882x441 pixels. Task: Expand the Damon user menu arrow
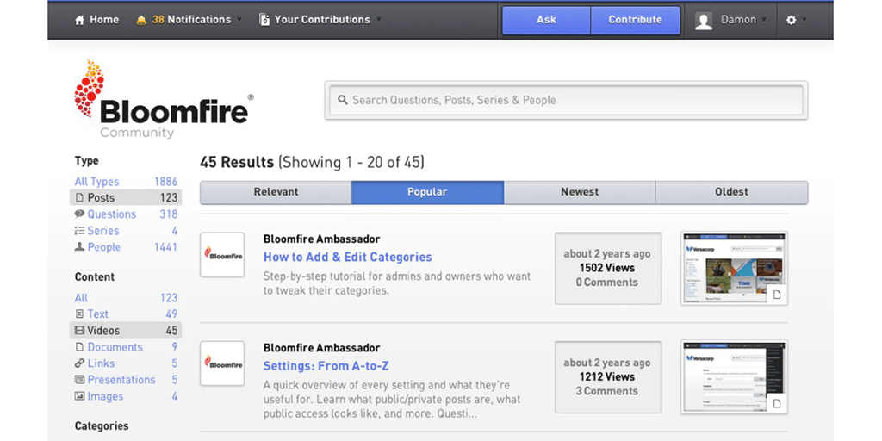(764, 20)
